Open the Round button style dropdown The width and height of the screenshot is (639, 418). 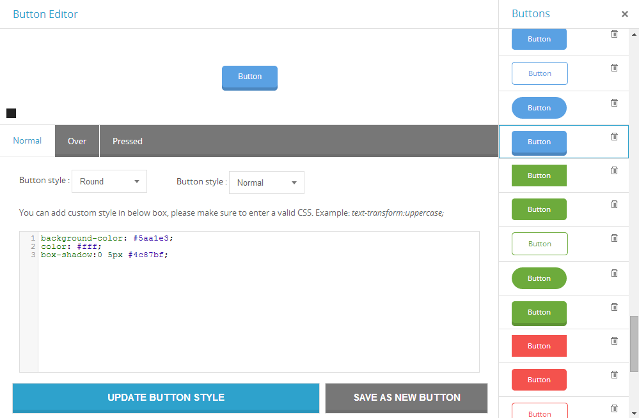click(x=109, y=182)
